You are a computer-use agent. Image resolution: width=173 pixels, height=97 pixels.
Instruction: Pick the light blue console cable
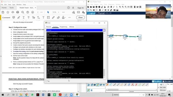point(111,85)
